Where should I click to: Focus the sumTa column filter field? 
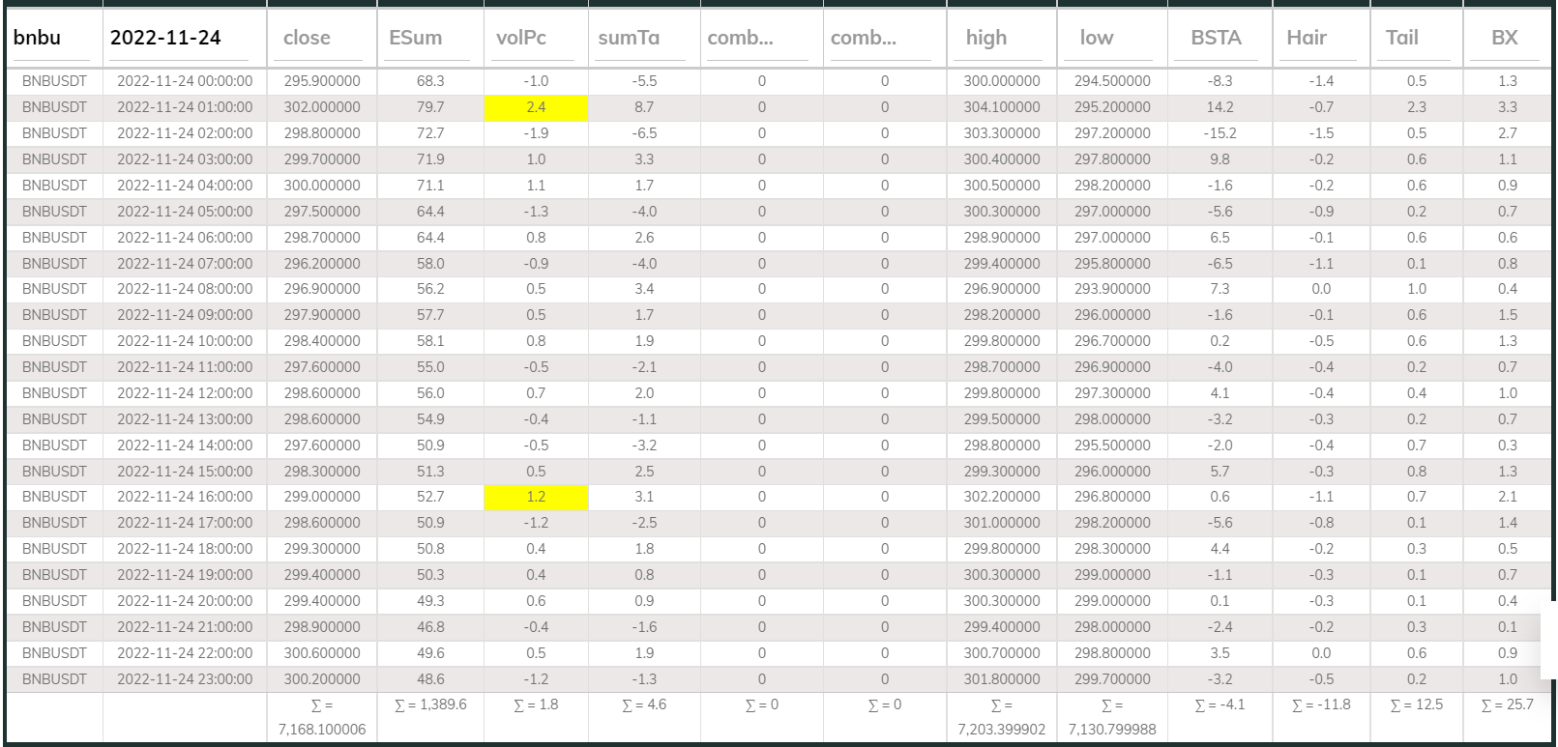coord(639,39)
